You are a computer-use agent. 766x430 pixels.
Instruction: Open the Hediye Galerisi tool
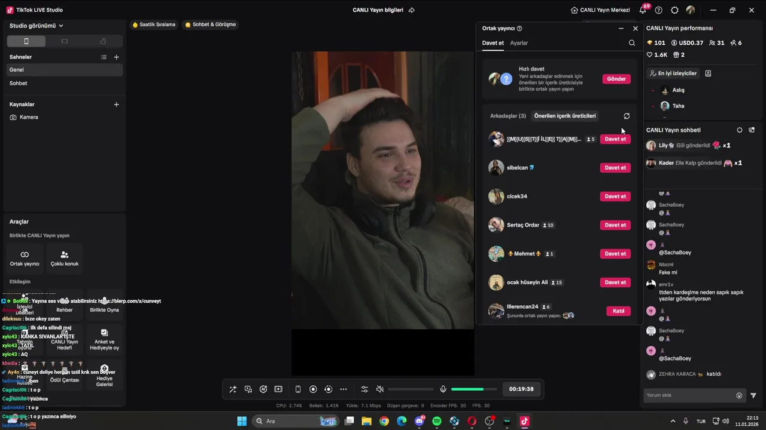click(104, 375)
